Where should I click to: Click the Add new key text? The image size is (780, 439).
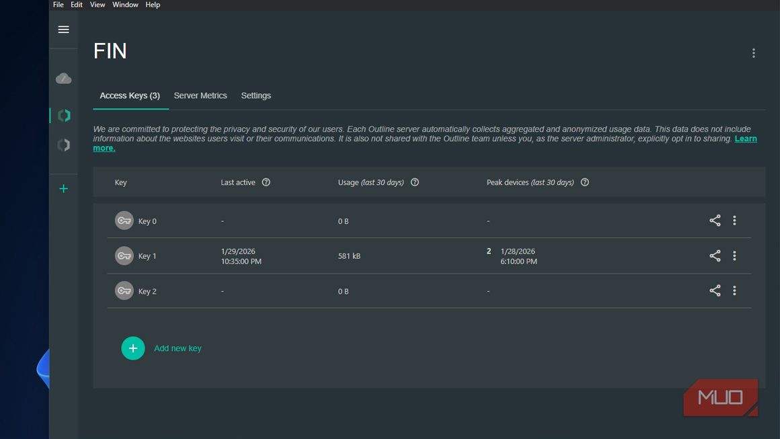click(x=178, y=348)
